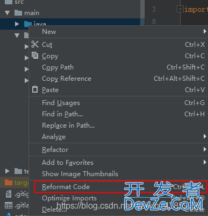
Task: Choose Copy in the context menu
Action: coord(118,56)
